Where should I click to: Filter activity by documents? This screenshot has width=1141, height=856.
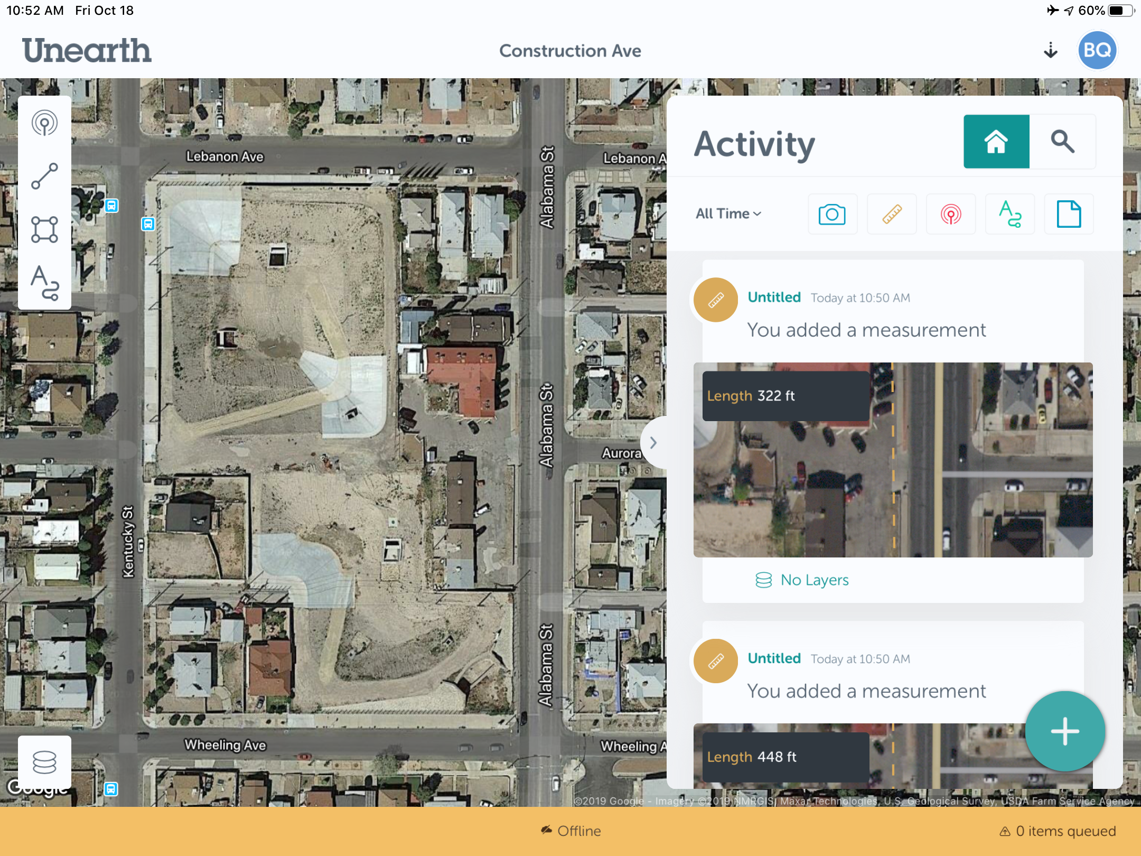pyautogui.click(x=1069, y=214)
